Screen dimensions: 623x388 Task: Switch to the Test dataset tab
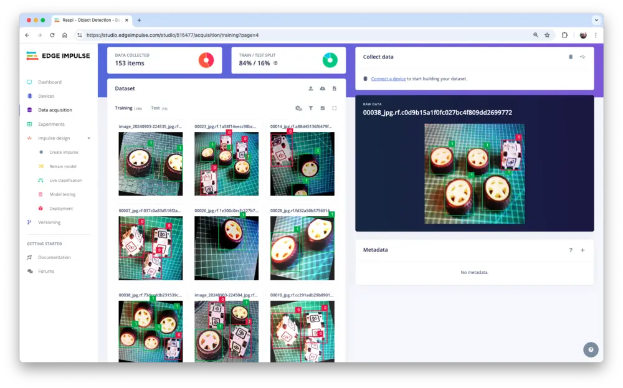coord(156,108)
